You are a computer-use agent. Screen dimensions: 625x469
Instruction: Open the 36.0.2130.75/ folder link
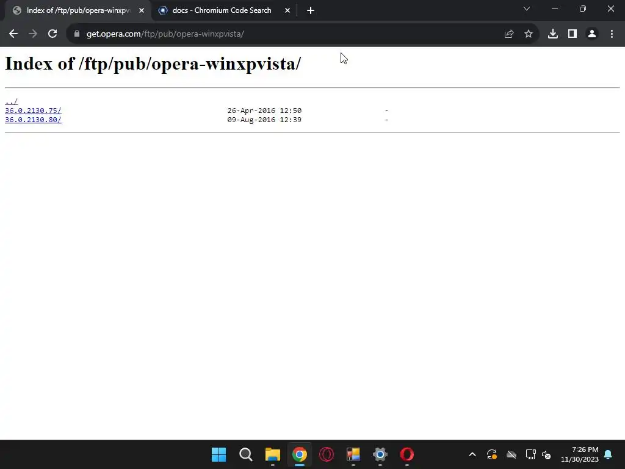point(33,111)
